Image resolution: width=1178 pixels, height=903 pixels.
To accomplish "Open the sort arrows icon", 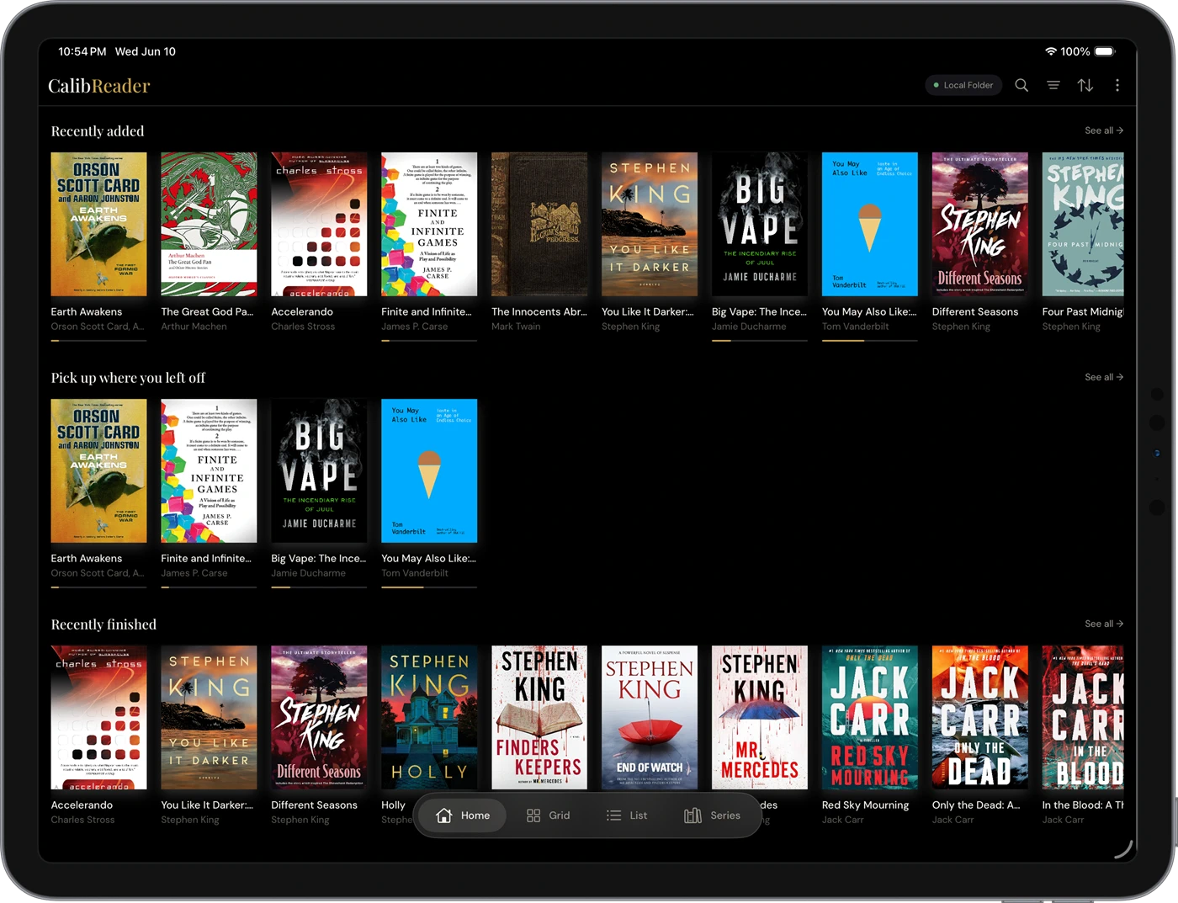I will 1085,85.
